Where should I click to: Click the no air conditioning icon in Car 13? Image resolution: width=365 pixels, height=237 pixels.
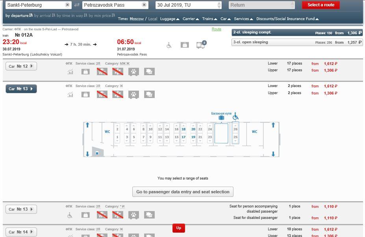(118, 94)
